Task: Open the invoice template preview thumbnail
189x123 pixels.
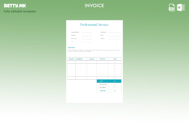Action: [x=94, y=61]
